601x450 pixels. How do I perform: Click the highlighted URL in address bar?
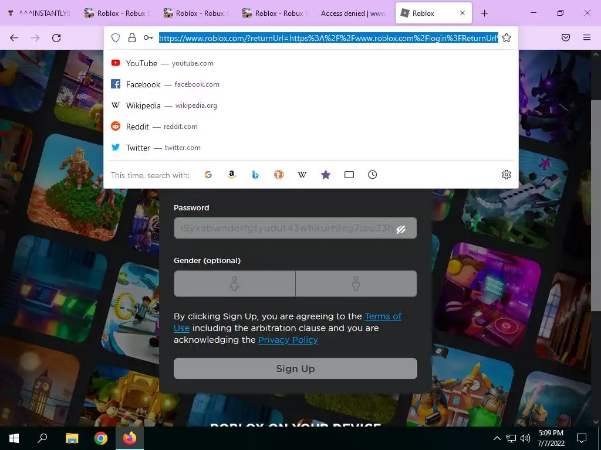click(x=329, y=38)
